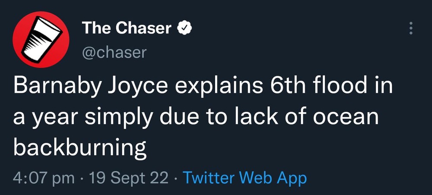Visit The Chaser display name link
Screen dimensions: 432x195
[x=127, y=28]
